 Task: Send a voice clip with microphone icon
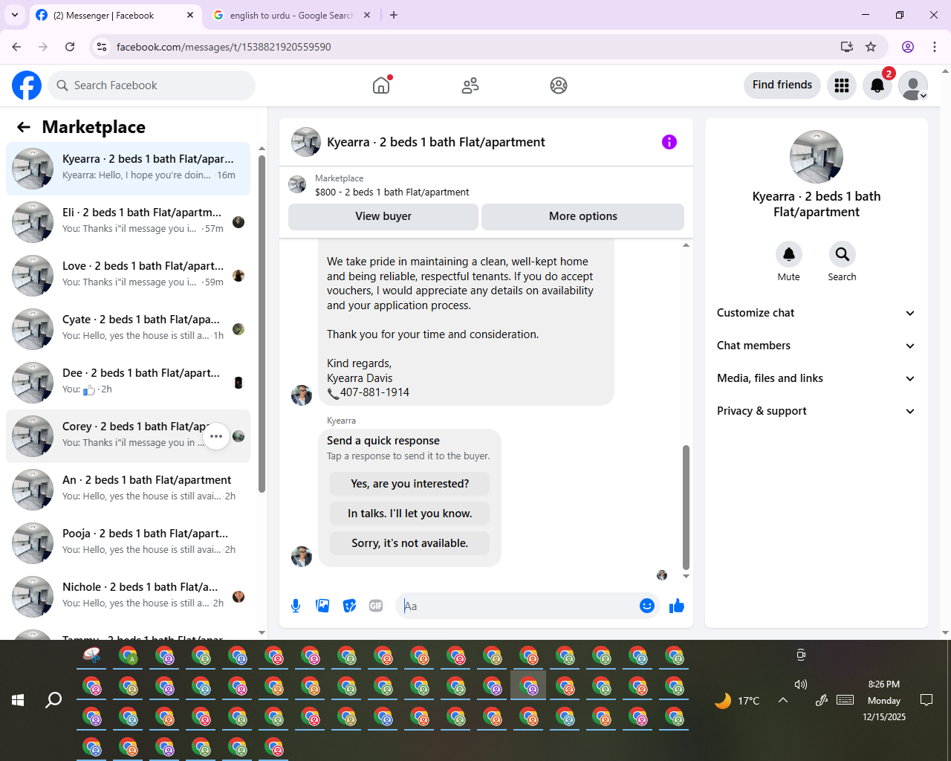click(x=296, y=606)
